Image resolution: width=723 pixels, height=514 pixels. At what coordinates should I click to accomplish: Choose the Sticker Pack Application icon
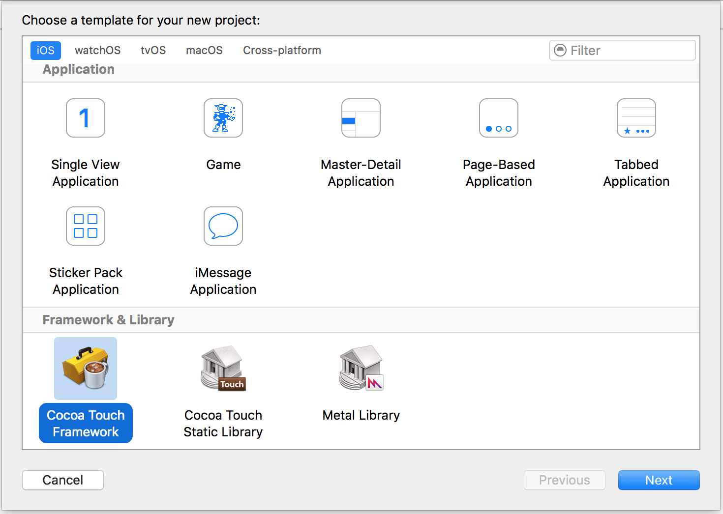86,226
